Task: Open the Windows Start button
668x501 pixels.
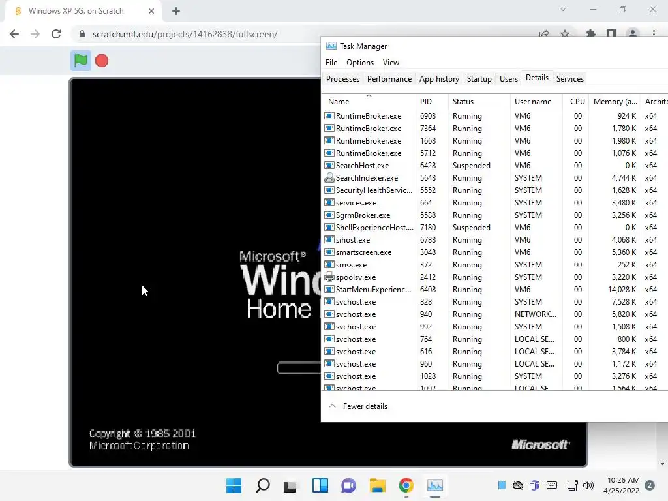Action: [234, 485]
